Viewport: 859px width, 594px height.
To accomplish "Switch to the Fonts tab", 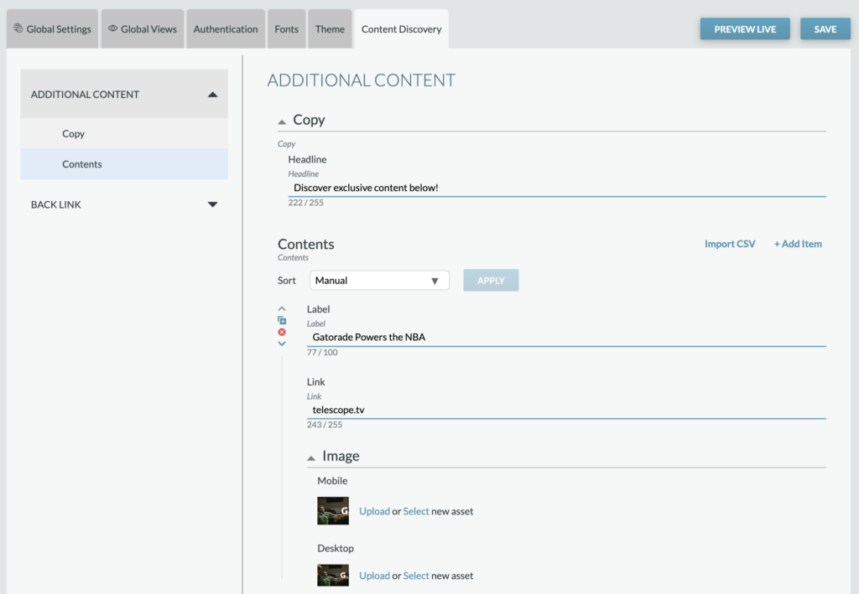I will [x=287, y=29].
